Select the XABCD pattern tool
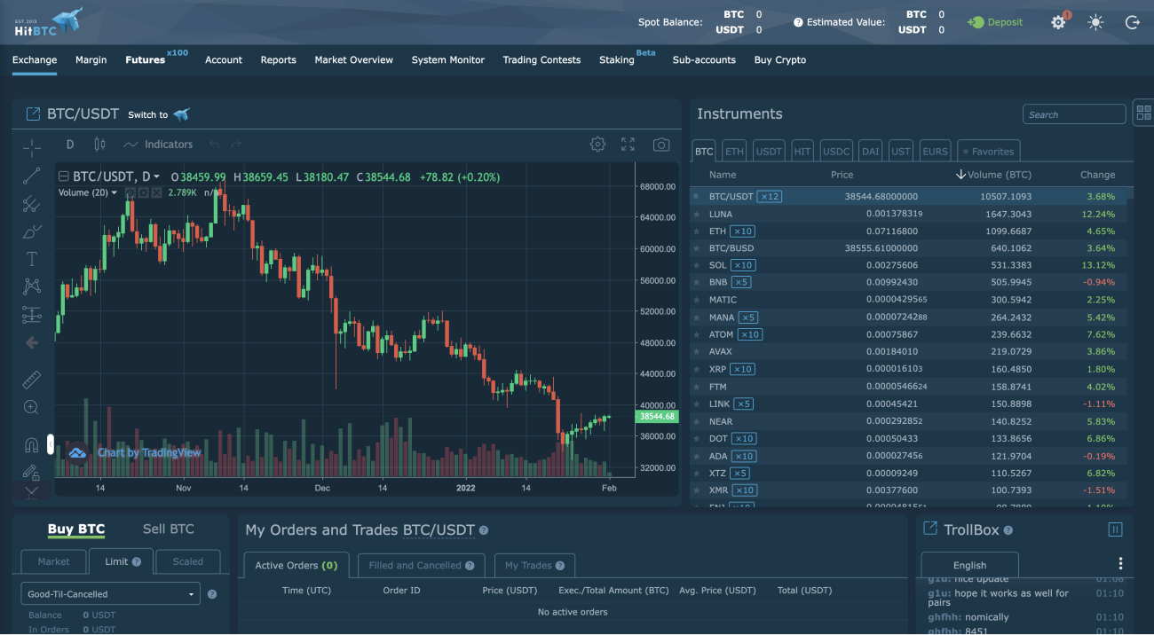1154x635 pixels. [x=32, y=286]
